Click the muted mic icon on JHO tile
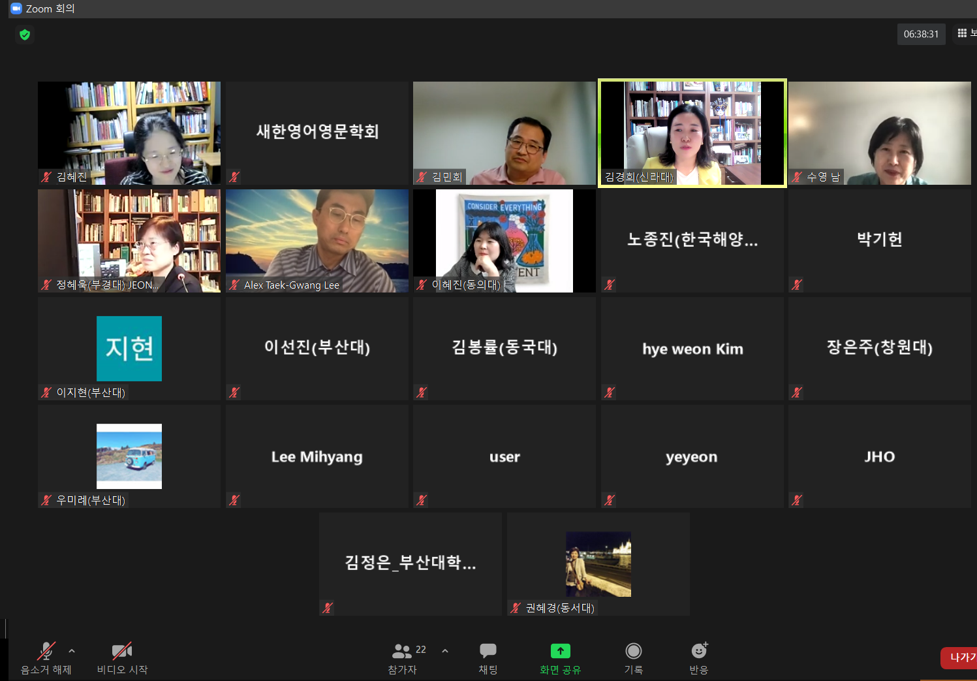 pos(797,500)
